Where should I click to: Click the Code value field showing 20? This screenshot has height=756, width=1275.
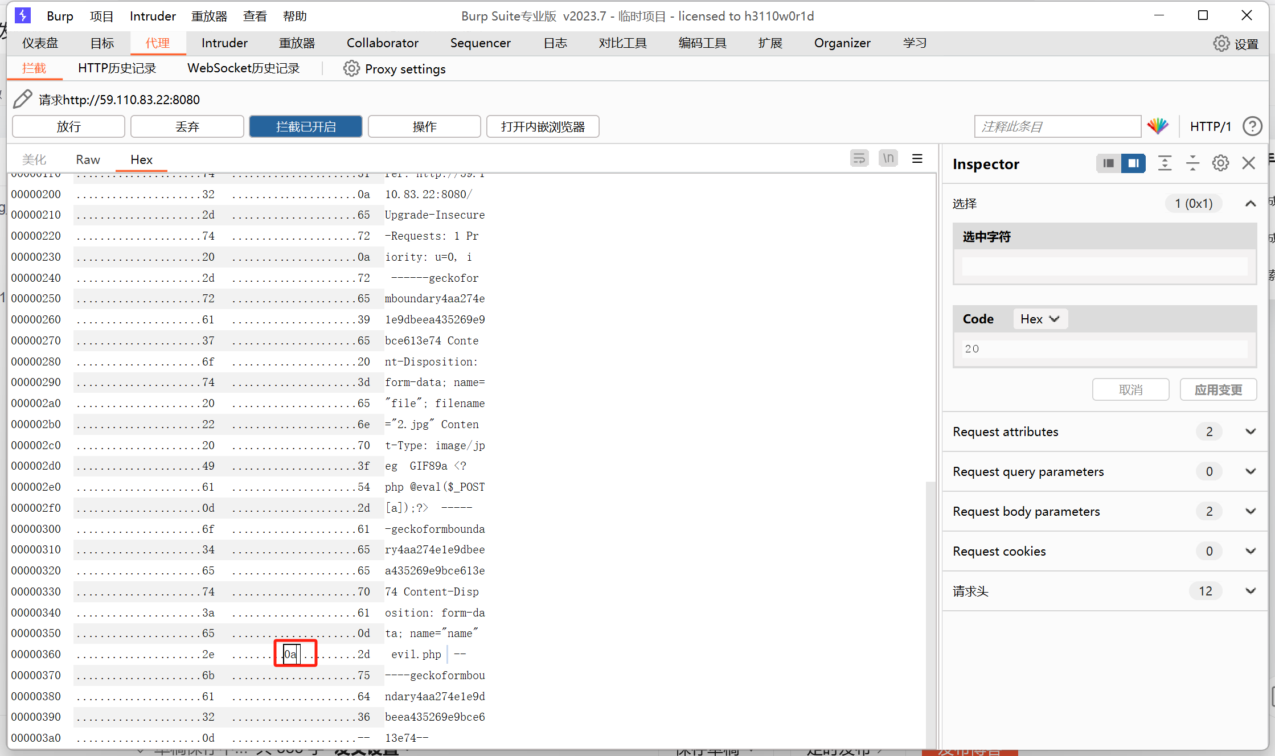point(1105,348)
